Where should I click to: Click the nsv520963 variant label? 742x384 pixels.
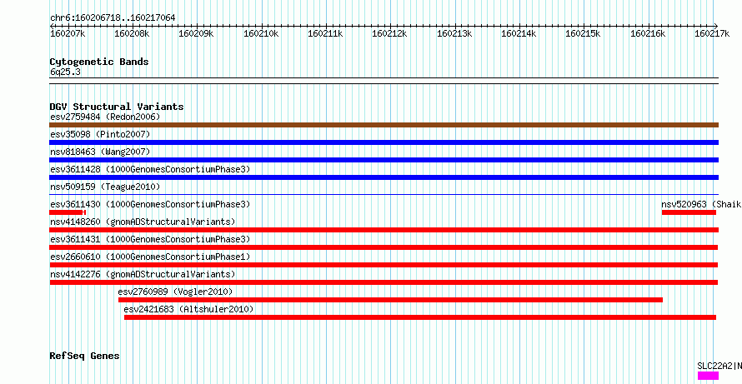pyautogui.click(x=701, y=204)
